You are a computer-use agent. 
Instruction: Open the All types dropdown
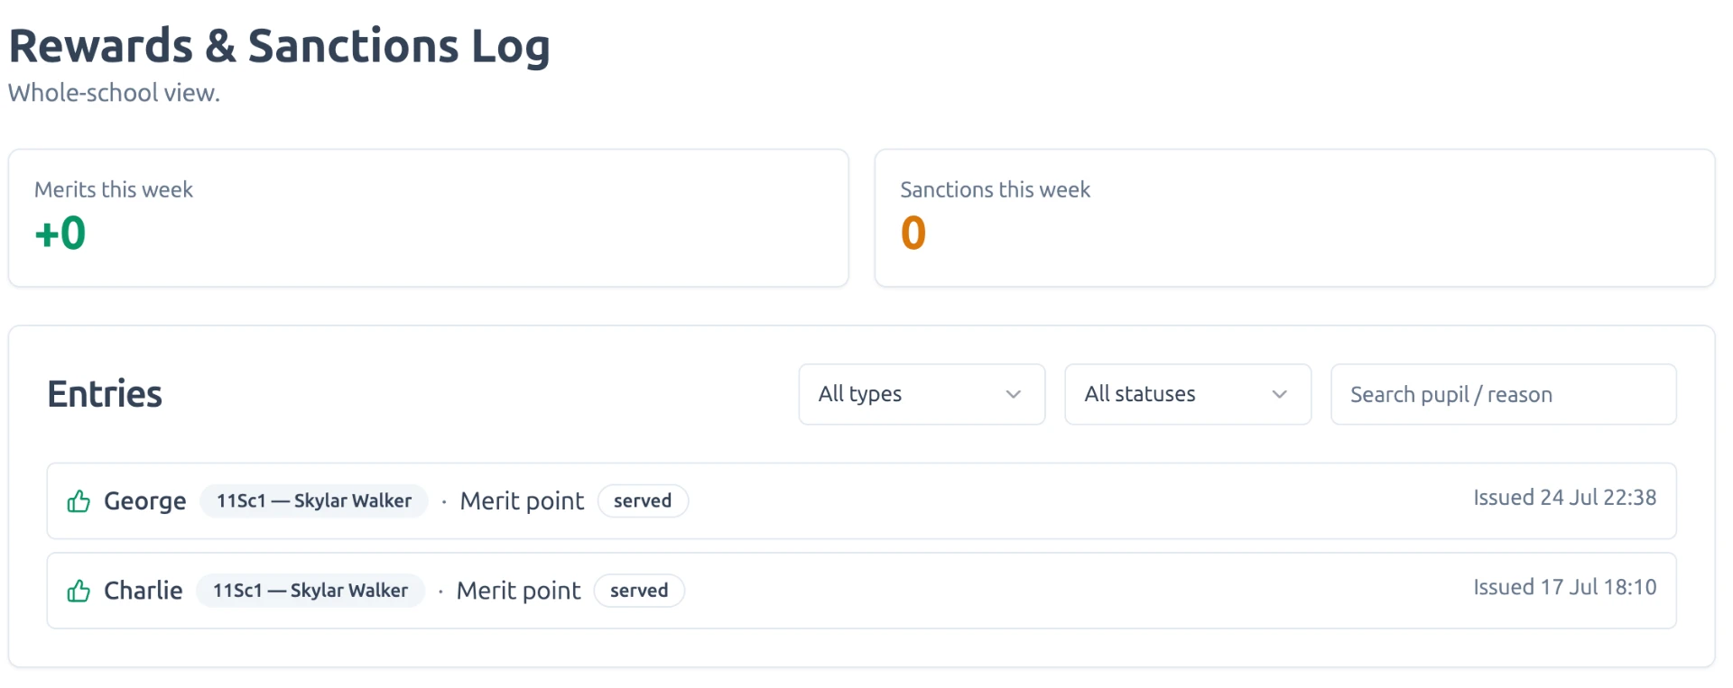click(x=922, y=394)
